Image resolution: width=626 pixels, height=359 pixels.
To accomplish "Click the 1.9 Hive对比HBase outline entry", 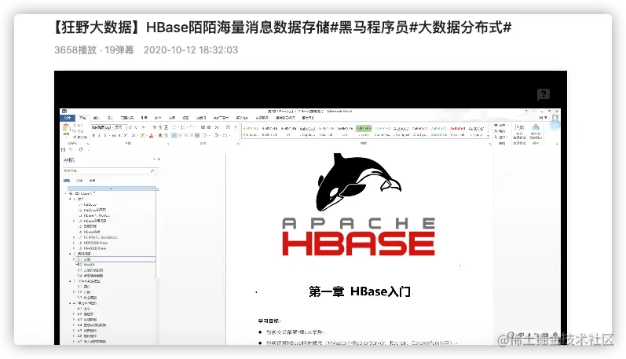I will pyautogui.click(x=93, y=248).
